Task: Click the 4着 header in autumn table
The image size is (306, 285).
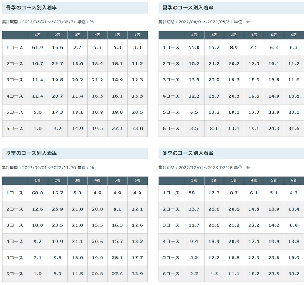Action: pos(97,180)
